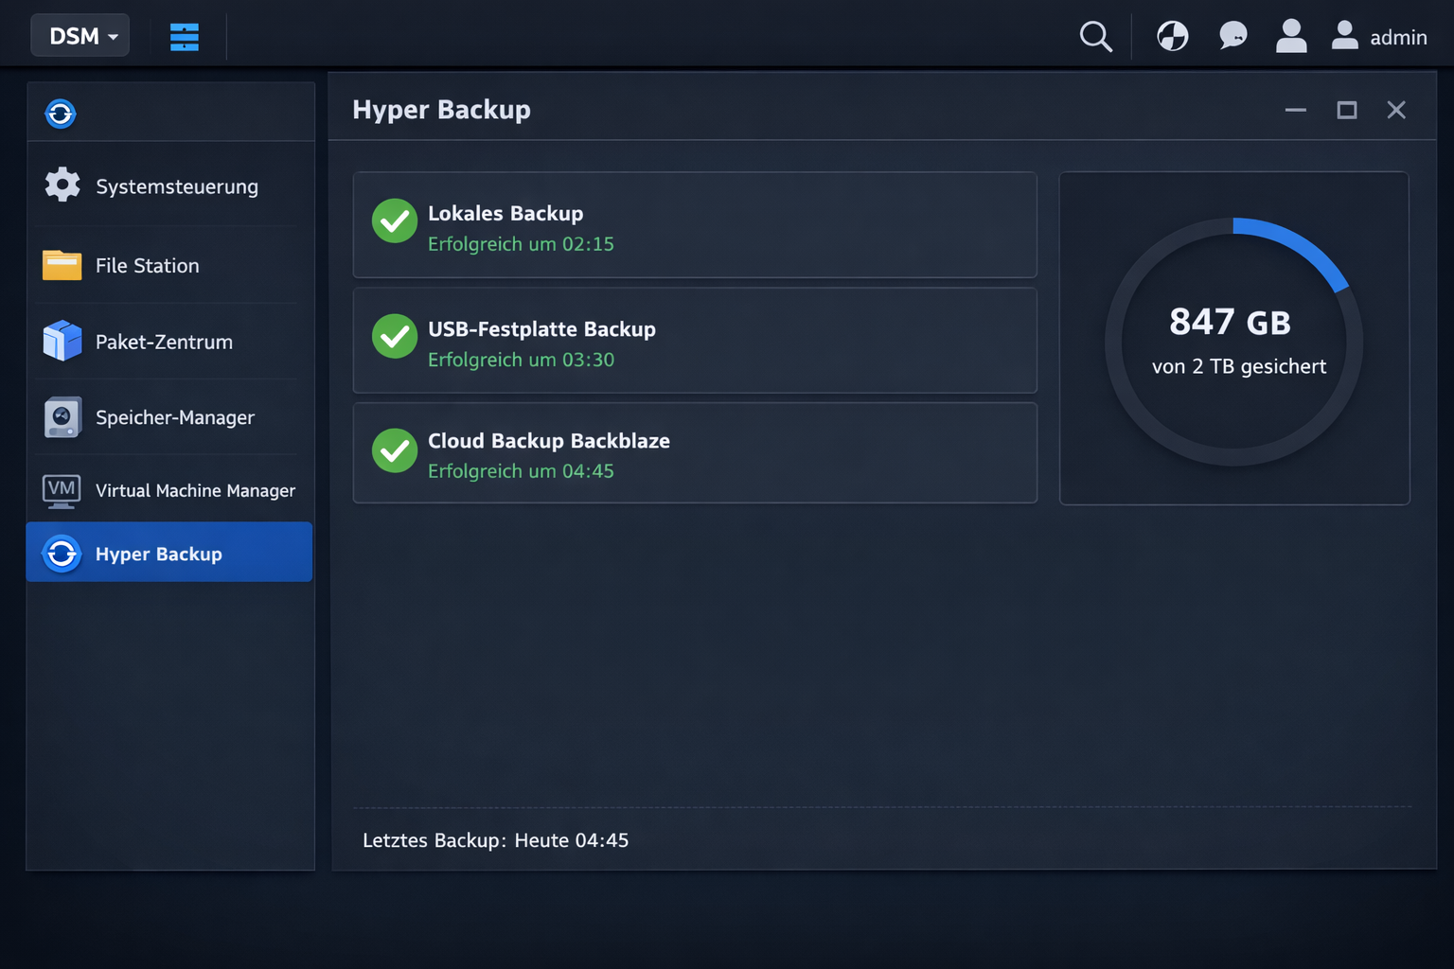The image size is (1454, 969).
Task: Click the resource monitor pie icon
Action: pos(1172,36)
